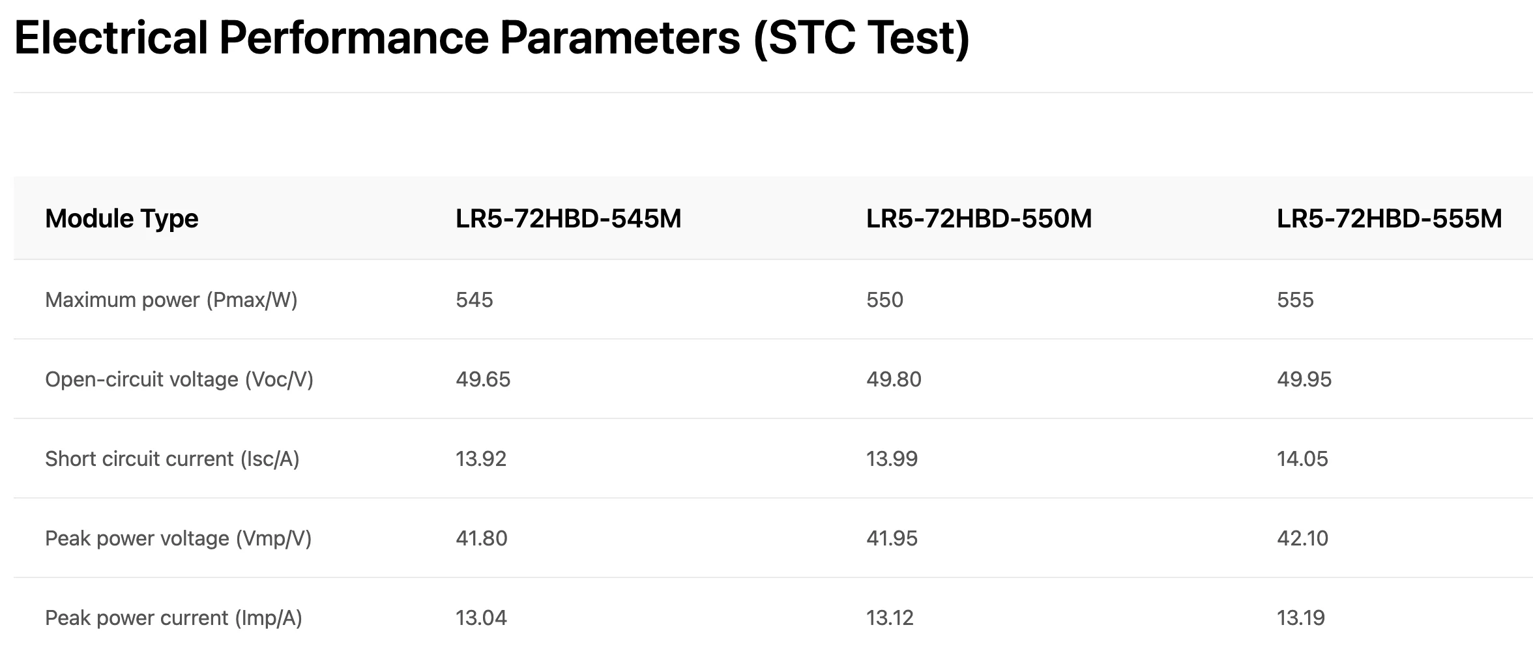Click the LR5-72HBD-545M column header
Image resolution: width=1533 pixels, height=653 pixels.
point(568,218)
